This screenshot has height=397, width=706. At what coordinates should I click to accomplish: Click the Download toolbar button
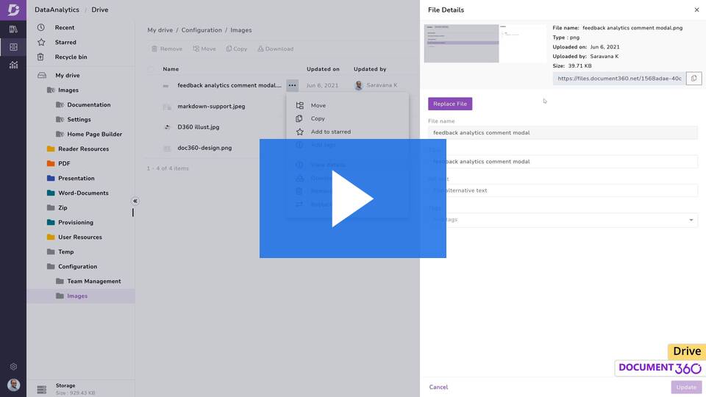point(276,49)
